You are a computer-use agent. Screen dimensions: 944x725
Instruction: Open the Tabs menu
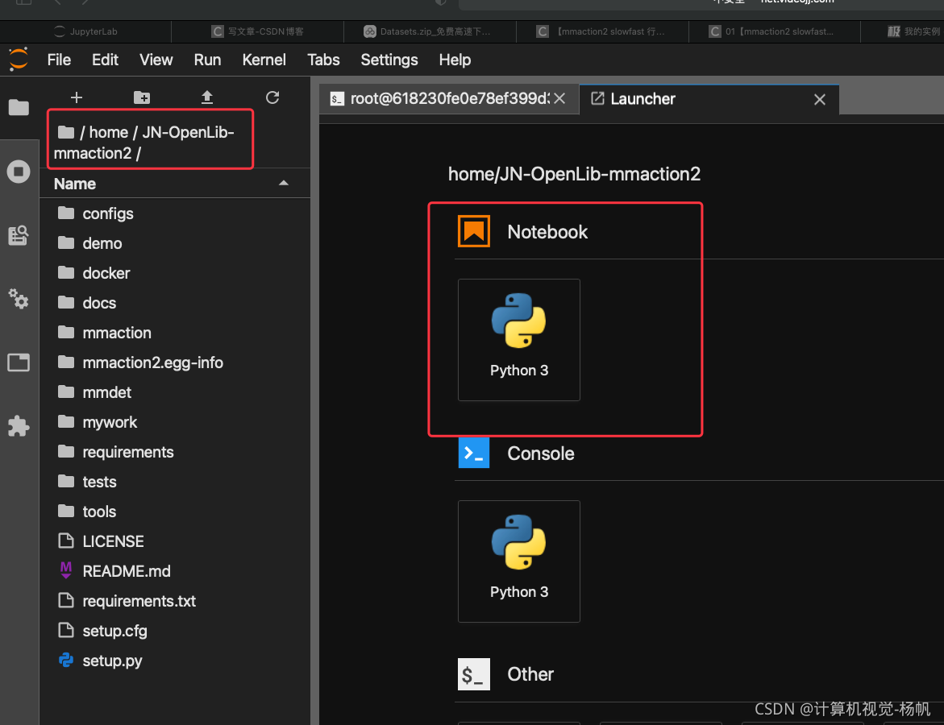pos(323,60)
